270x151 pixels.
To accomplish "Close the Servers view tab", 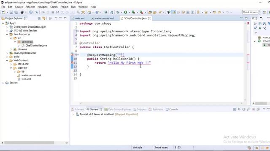I will point(101,109).
